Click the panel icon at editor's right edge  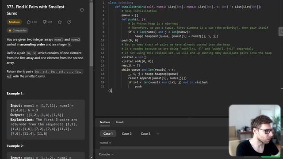tap(281, 31)
